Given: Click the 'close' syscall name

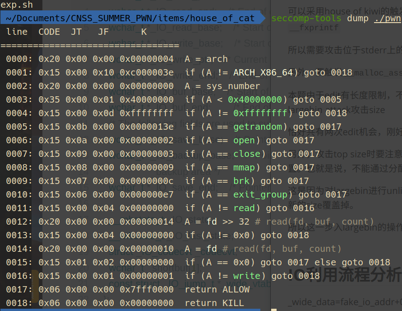Looking at the screenshot, I should pos(247,154).
